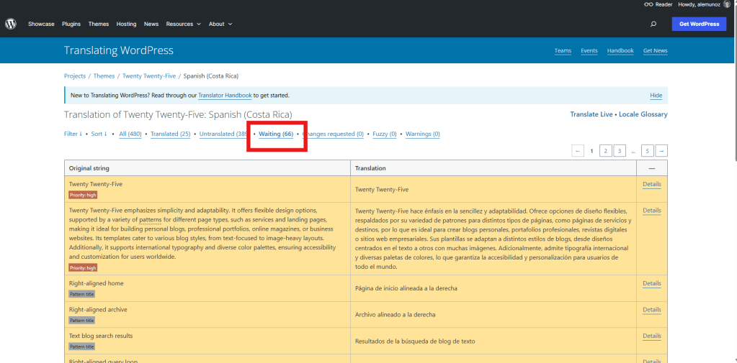Open Themes in top navigation
The height and width of the screenshot is (363, 737).
coord(99,24)
